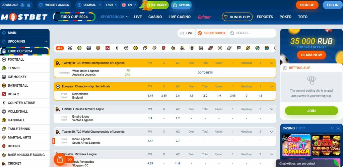Open the Sweet Bonanza casino thumbnail
This screenshot has width=343, height=167.
tap(296, 145)
